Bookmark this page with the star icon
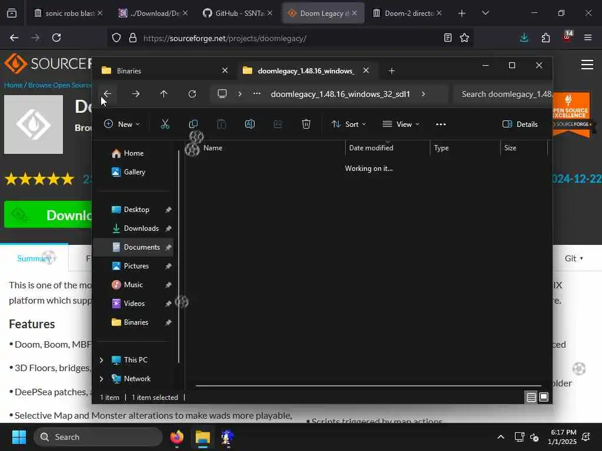Screen dimensions: 602x451 [464, 38]
